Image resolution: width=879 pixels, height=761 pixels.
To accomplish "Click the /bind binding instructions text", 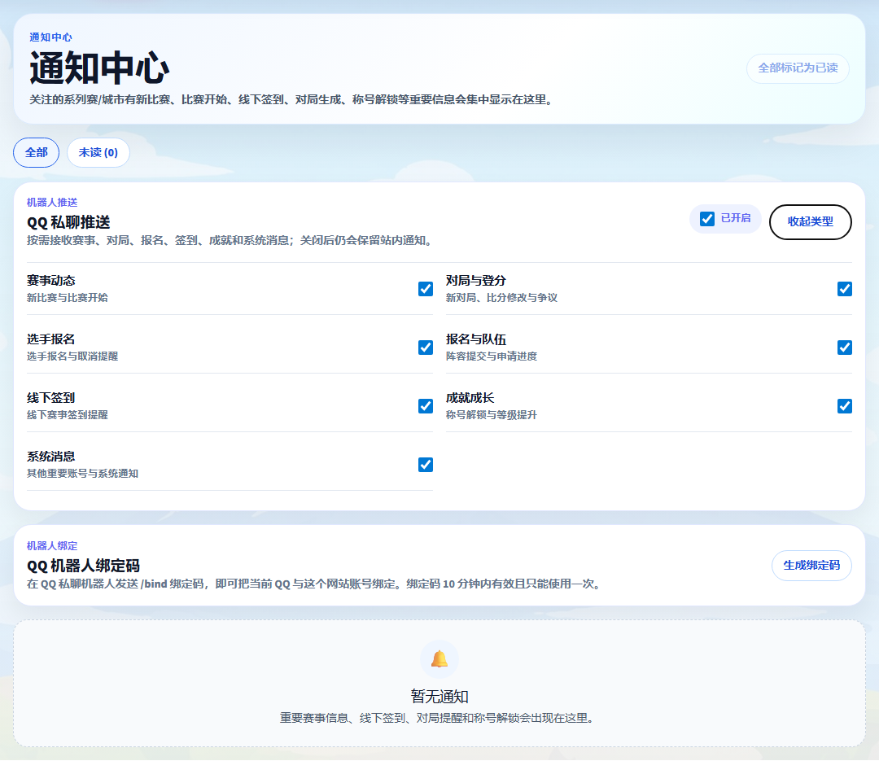I will point(315,584).
